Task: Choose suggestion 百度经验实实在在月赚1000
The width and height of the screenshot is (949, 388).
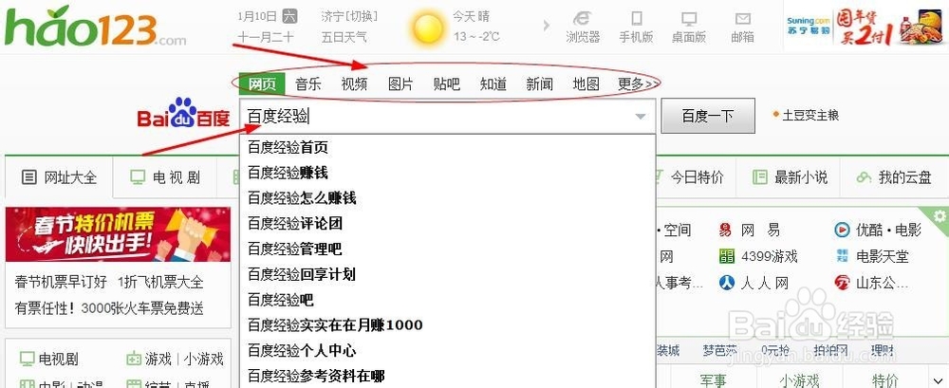Action: pos(447,325)
